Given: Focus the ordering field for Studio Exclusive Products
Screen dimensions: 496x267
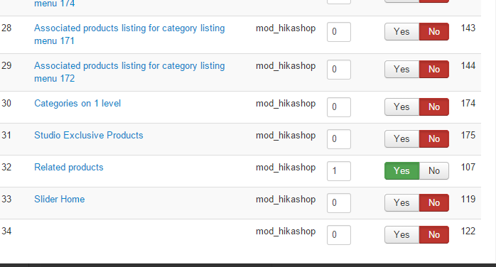Looking at the screenshot, I should click(x=339, y=139).
